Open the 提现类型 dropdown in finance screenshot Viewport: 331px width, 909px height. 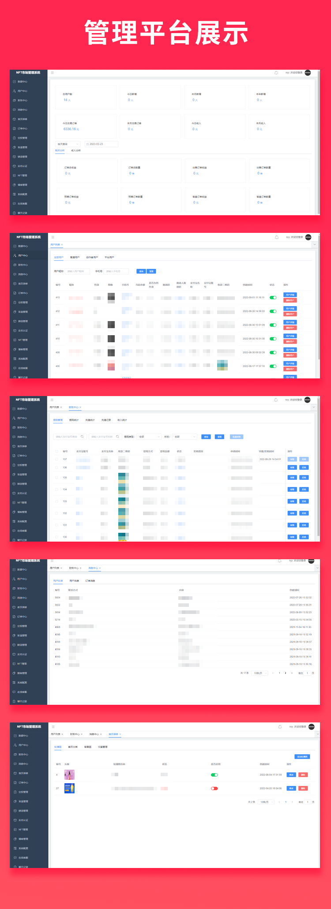click(x=149, y=437)
